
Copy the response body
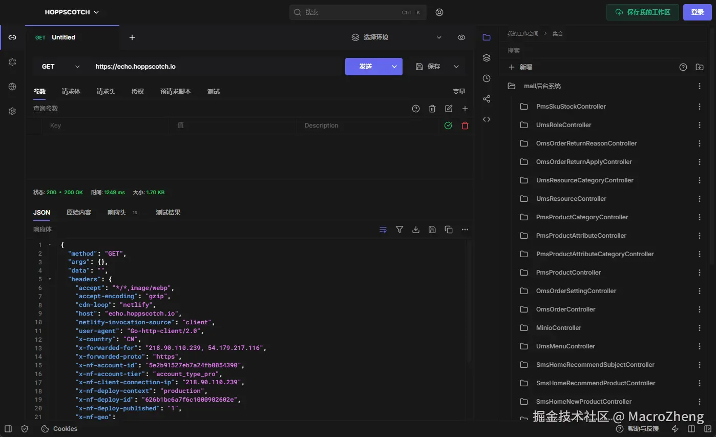[449, 230]
